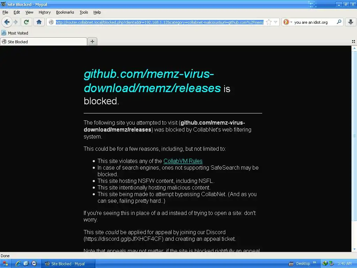This screenshot has width=357, height=268.
Task: Click the second system tray icon
Action: [331, 264]
